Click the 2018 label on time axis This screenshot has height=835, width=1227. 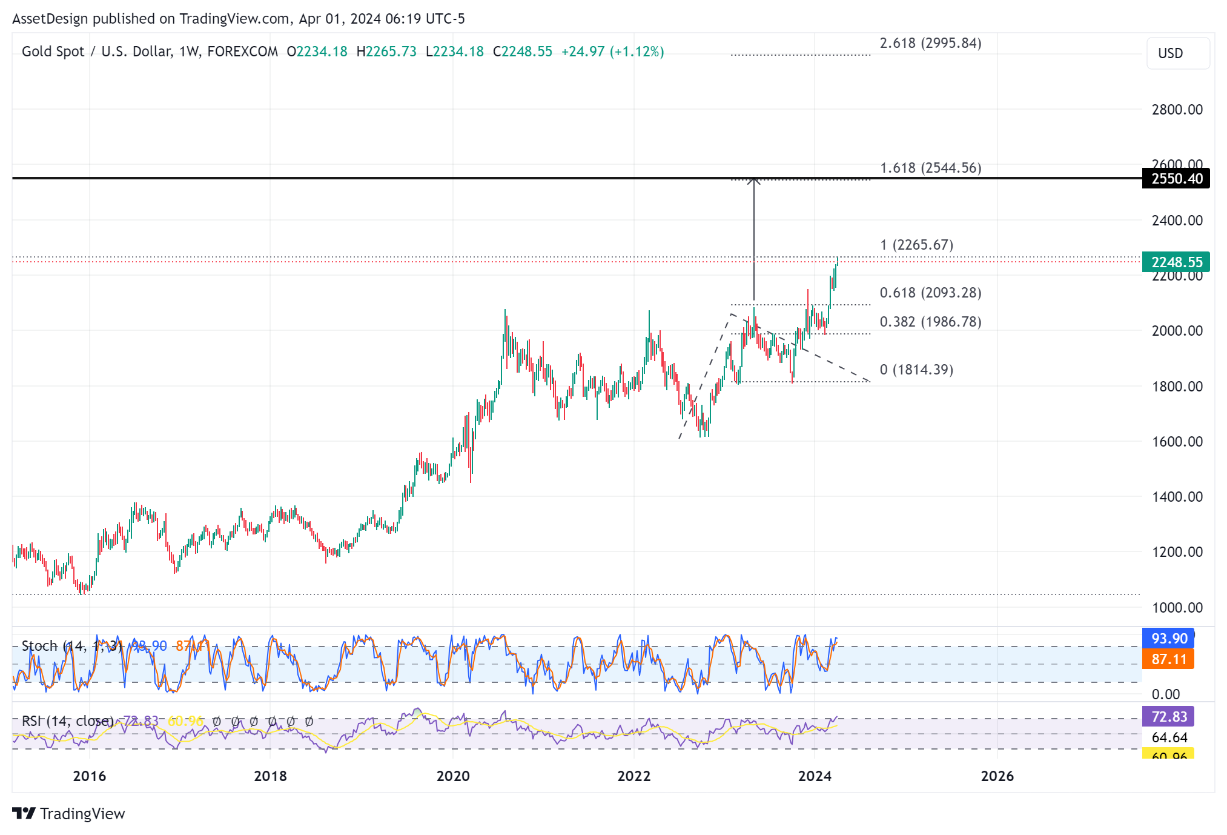pyautogui.click(x=270, y=776)
